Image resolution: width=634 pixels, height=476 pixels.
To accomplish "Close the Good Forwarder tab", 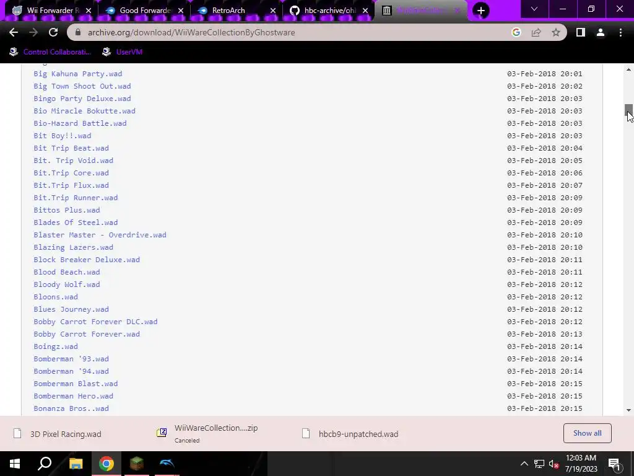I will coord(181,11).
